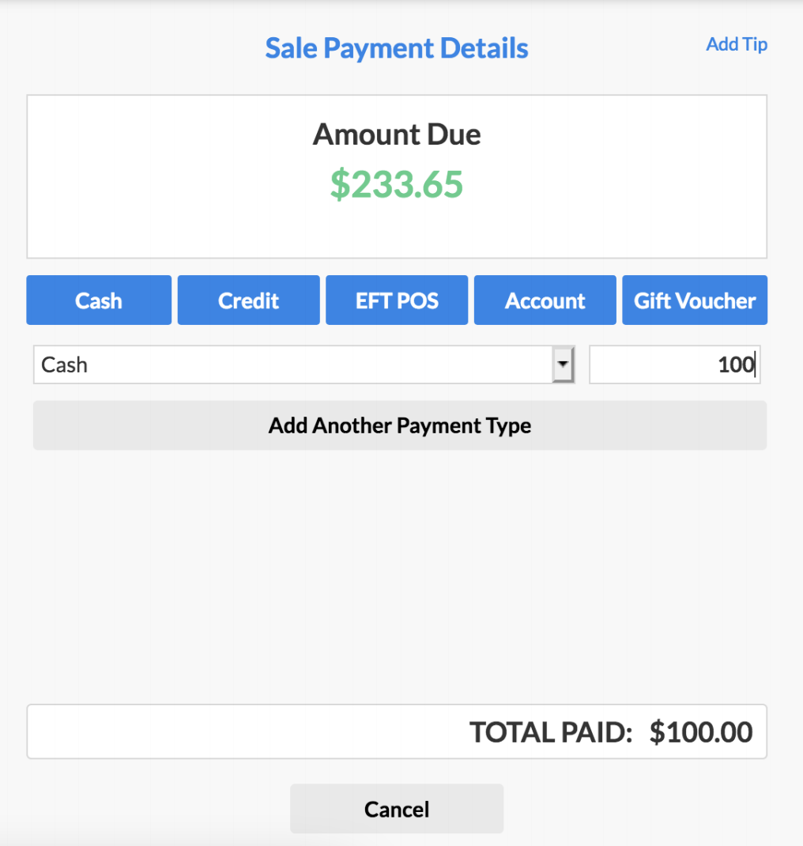Cancel the sale payment

[x=396, y=809]
